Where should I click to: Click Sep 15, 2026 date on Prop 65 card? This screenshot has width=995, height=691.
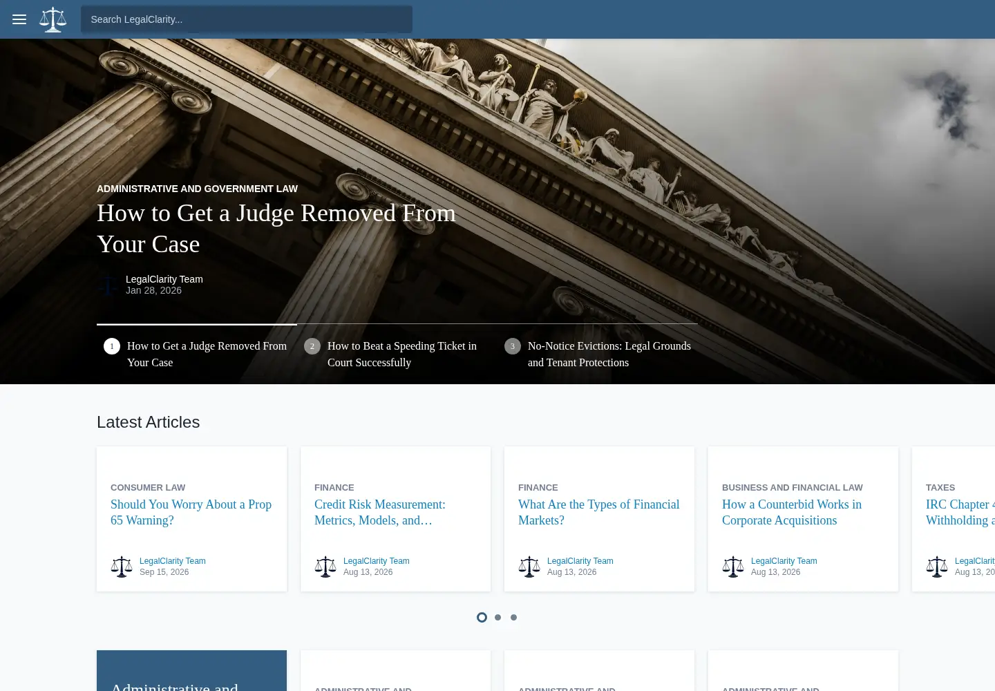[164, 572]
